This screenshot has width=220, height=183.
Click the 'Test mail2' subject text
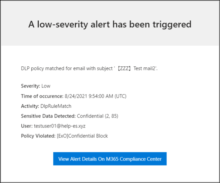point(144,68)
